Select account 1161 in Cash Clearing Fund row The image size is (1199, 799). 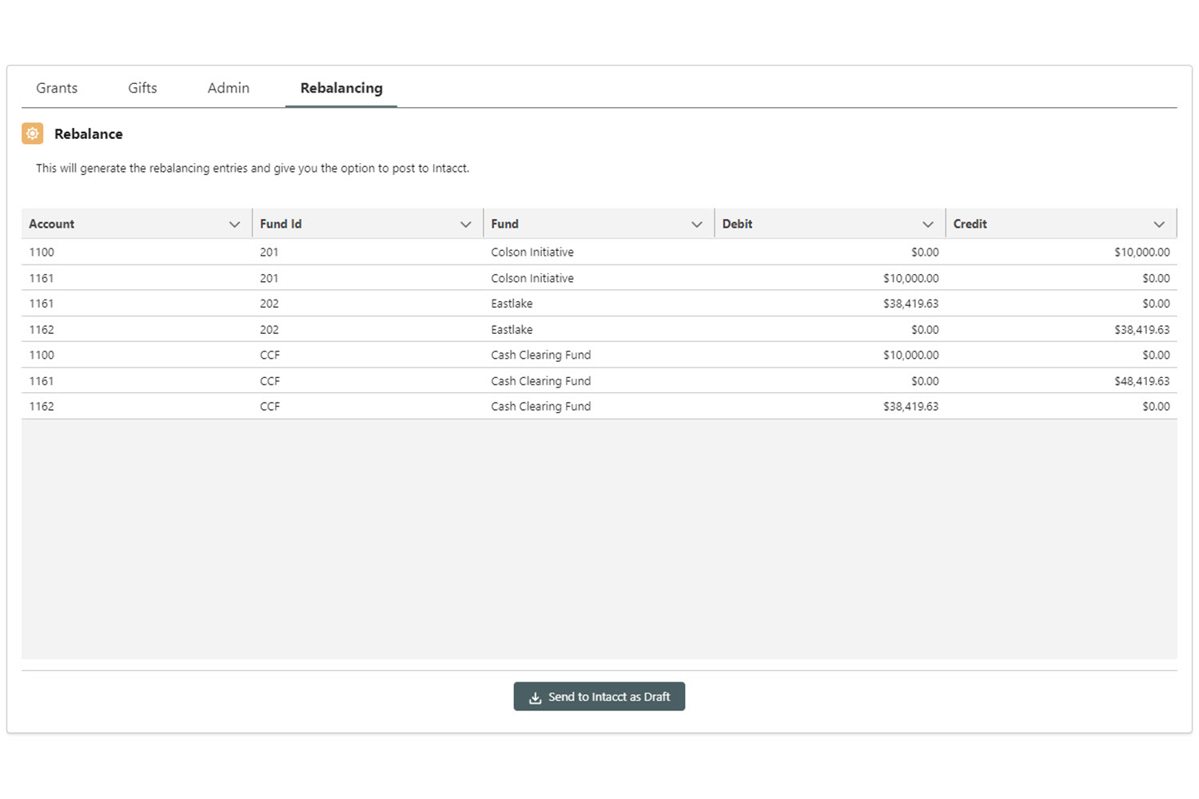pyautogui.click(x=42, y=381)
